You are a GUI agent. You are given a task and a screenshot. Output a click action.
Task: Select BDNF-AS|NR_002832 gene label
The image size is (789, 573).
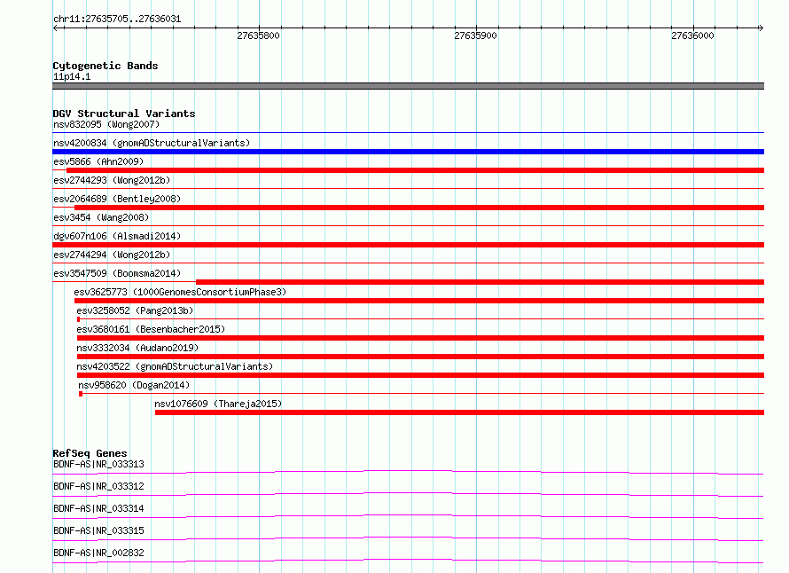(x=98, y=553)
